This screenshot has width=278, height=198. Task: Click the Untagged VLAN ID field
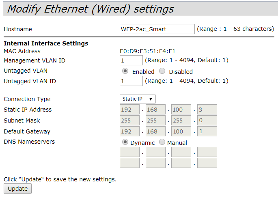[131, 81]
